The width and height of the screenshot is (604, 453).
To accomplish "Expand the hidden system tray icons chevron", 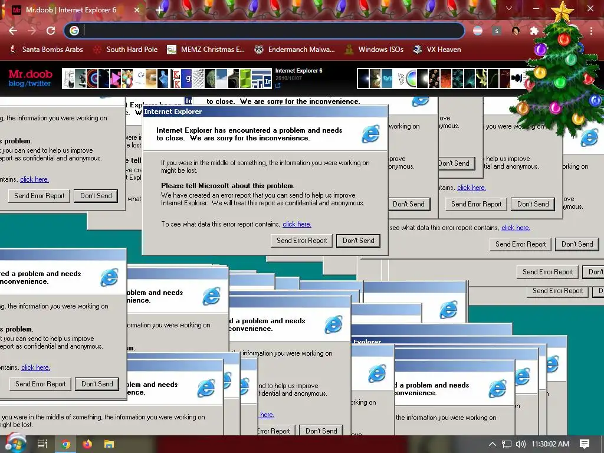I will [x=493, y=444].
